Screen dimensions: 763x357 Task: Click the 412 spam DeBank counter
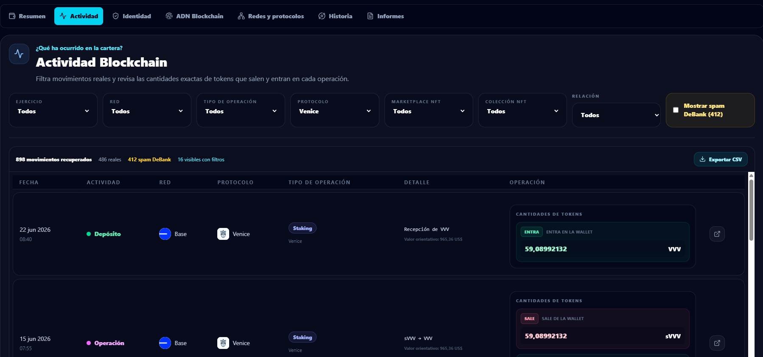pyautogui.click(x=149, y=160)
